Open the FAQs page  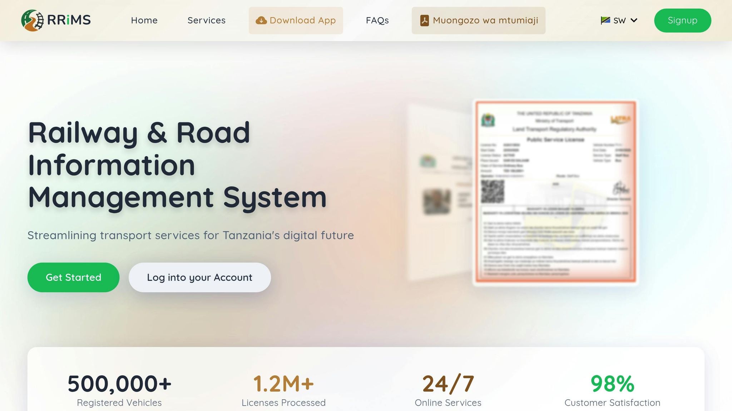click(x=377, y=20)
